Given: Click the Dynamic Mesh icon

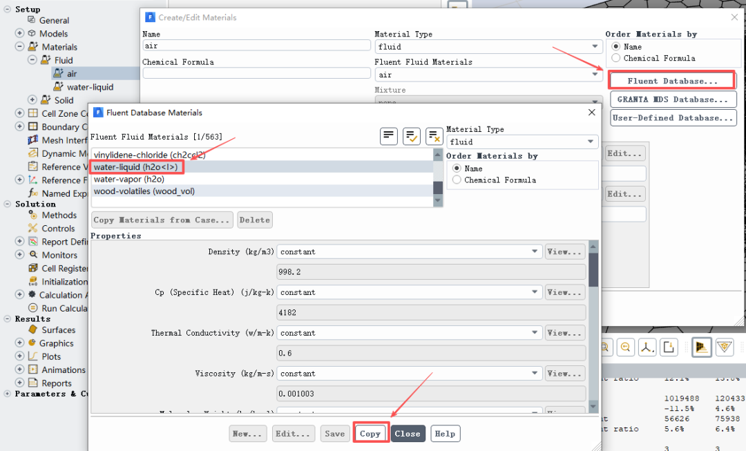Looking at the screenshot, I should (x=33, y=153).
